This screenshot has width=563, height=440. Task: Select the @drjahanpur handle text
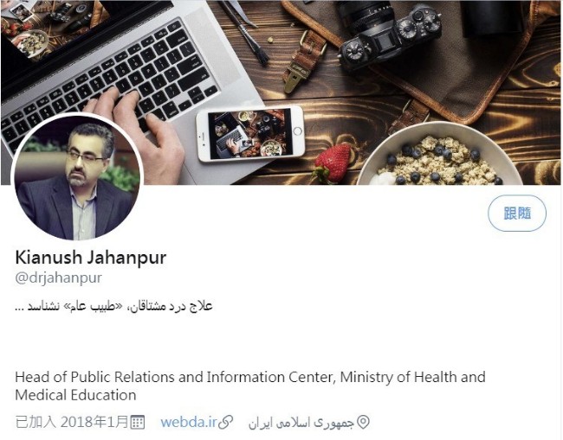(59, 277)
